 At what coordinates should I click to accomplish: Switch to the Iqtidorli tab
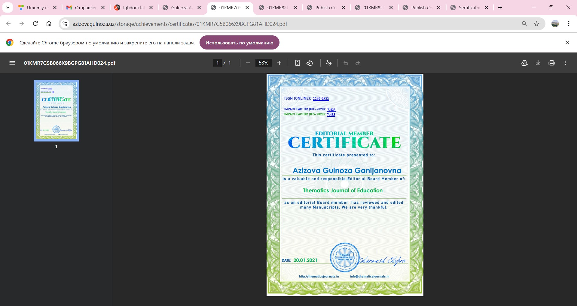coord(134,7)
